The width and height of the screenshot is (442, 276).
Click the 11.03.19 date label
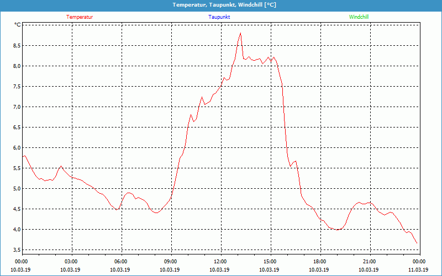[x=419, y=270]
